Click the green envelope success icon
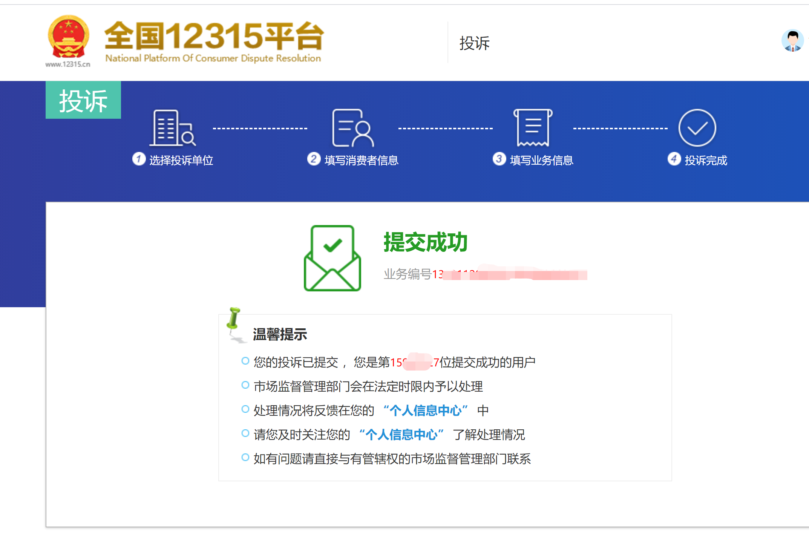The image size is (809, 533). (332, 259)
